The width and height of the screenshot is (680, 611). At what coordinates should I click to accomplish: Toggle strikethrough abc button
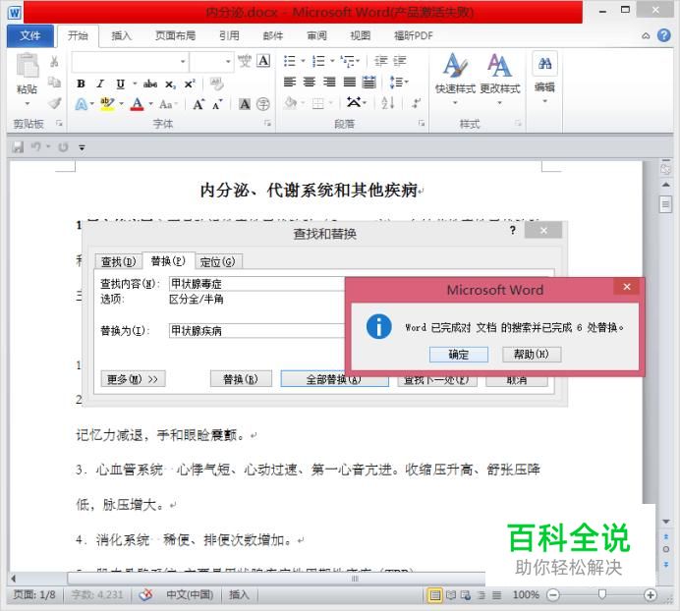point(150,83)
